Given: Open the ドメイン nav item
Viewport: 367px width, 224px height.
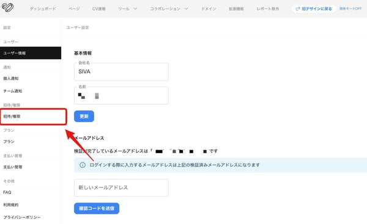Looking at the screenshot, I should click(x=209, y=9).
